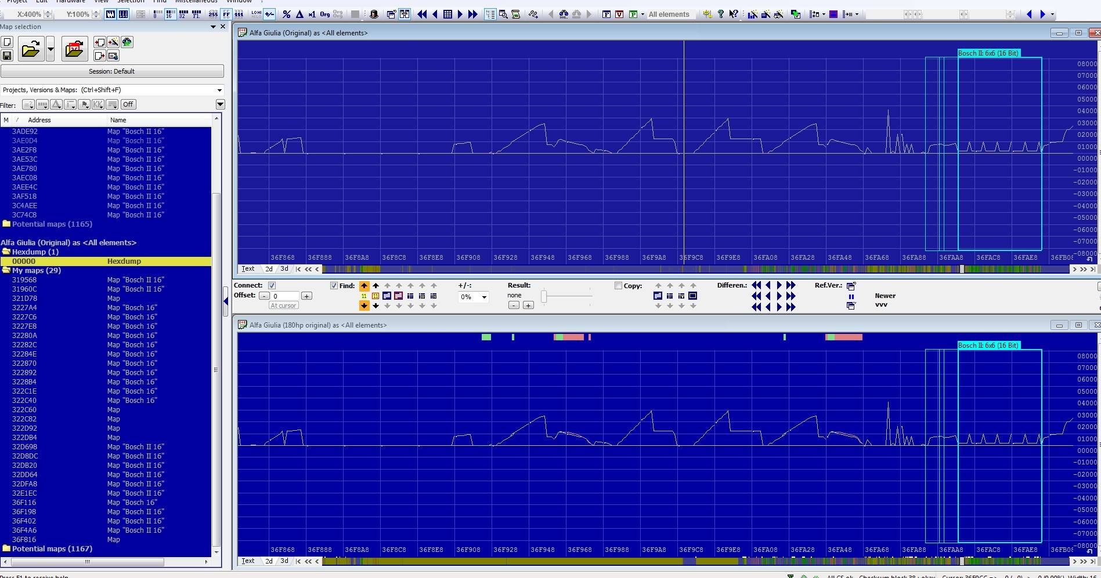Turn the filter Off toggle button
The image size is (1101, 578).
128,104
